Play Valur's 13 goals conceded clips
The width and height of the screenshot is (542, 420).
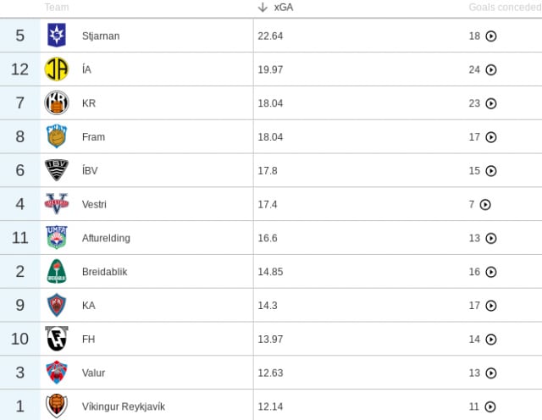tap(491, 373)
